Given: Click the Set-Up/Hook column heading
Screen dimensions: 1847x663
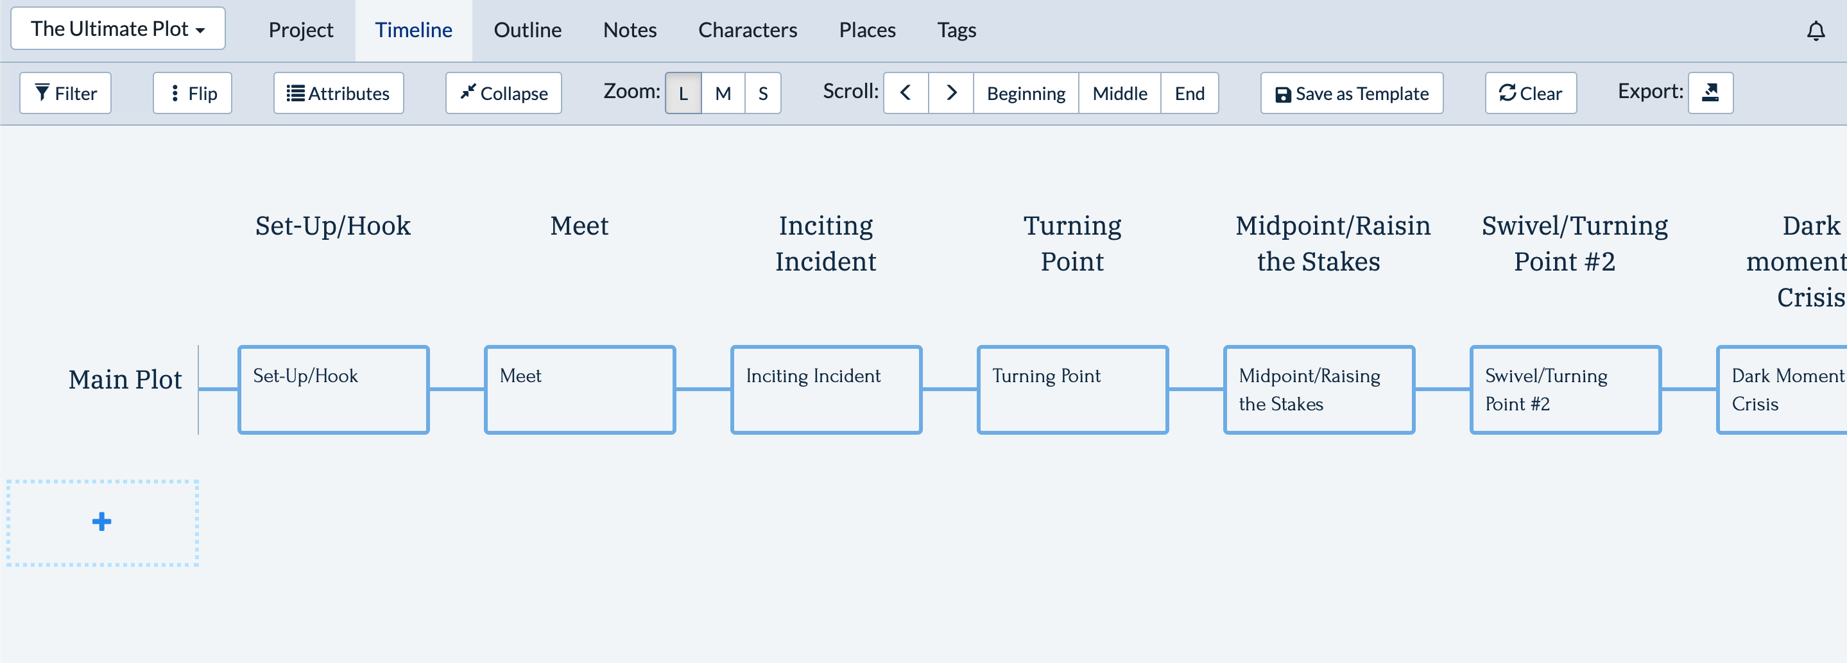Looking at the screenshot, I should coord(332,226).
